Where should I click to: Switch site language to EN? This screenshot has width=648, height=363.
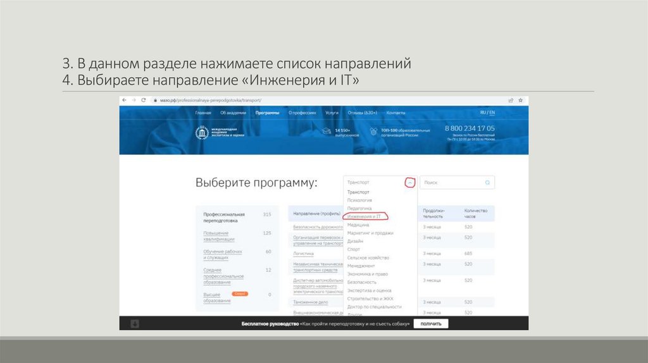(x=492, y=113)
